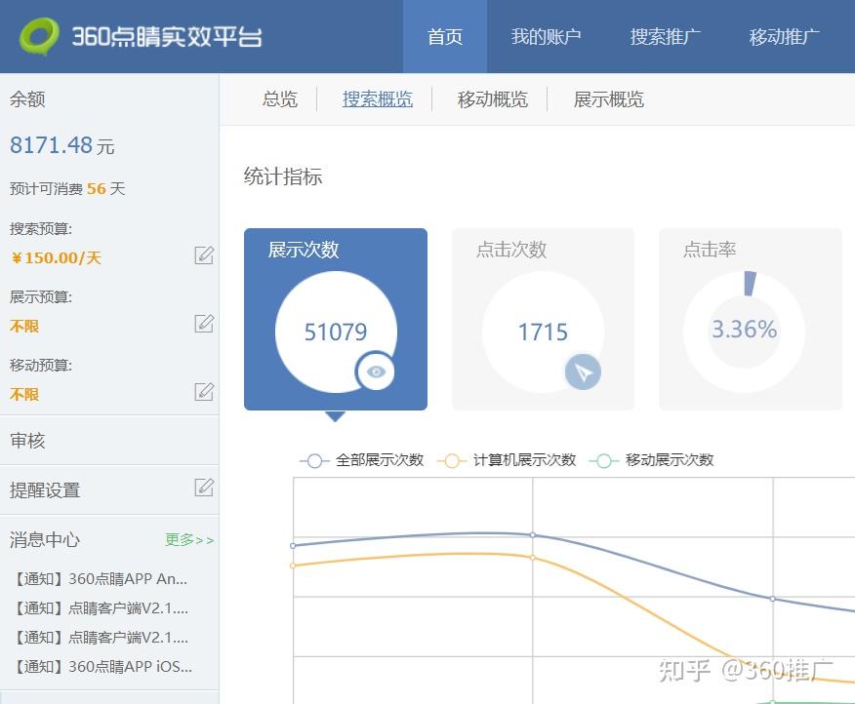Open the 搜索推广 nav tab
Image resolution: width=855 pixels, height=704 pixels.
pyautogui.click(x=666, y=36)
